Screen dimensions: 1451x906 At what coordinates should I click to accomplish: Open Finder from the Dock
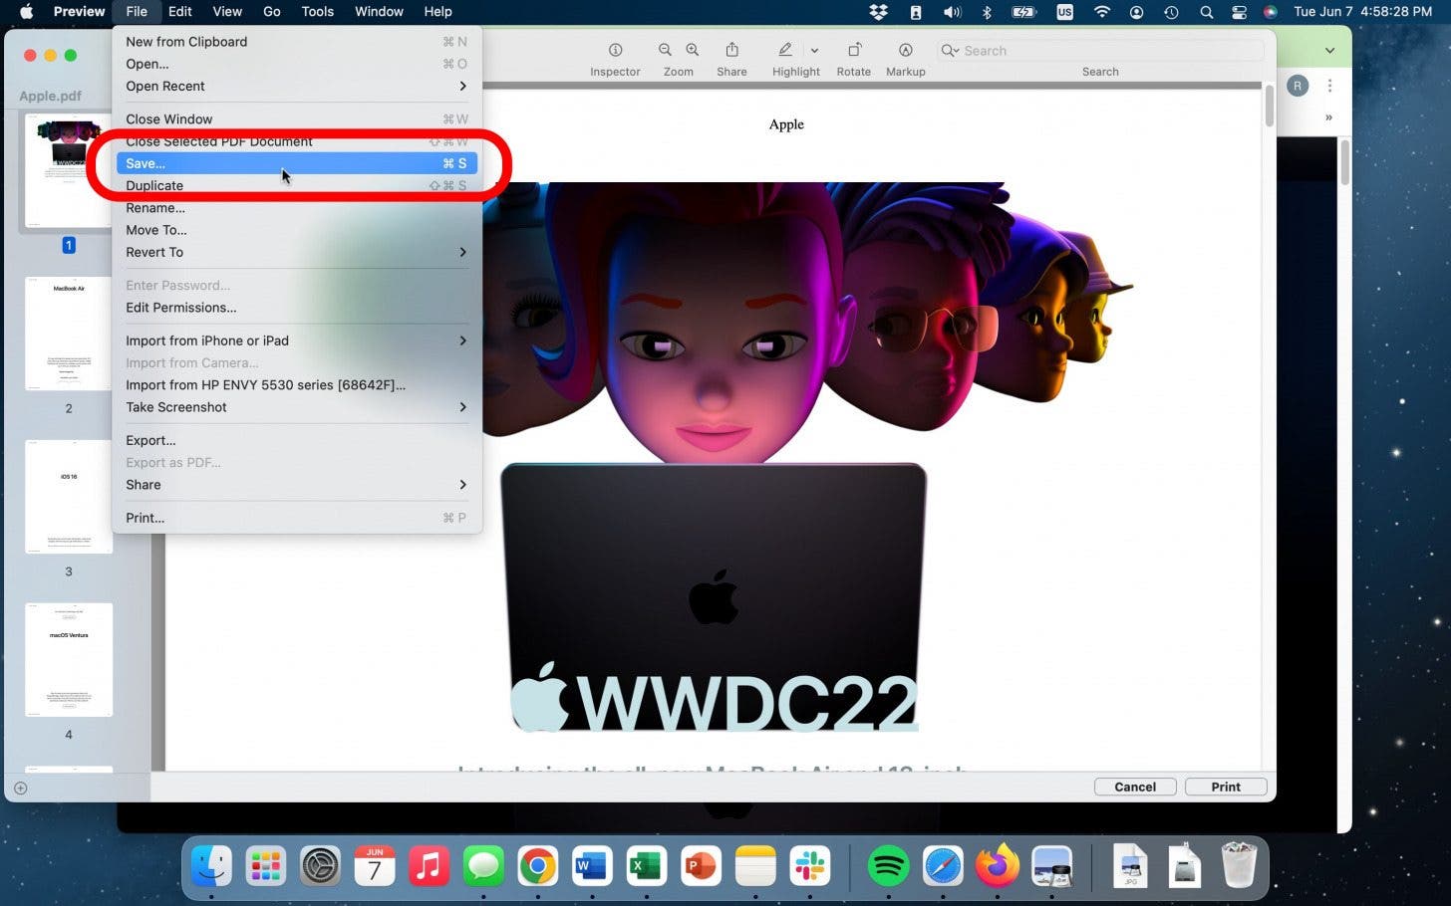tap(211, 866)
